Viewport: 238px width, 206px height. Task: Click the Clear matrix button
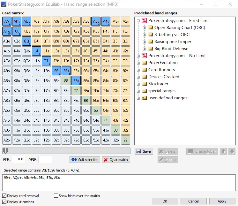pos(116,160)
